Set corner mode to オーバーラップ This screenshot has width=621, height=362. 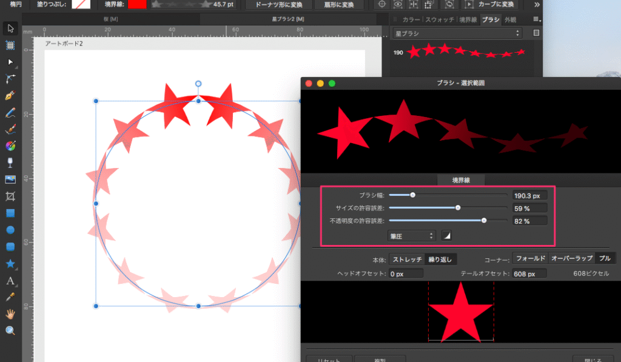[572, 259]
